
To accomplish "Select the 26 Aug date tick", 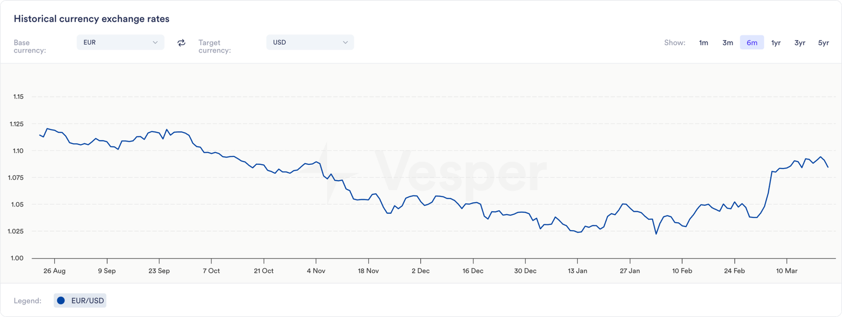I will tap(54, 271).
